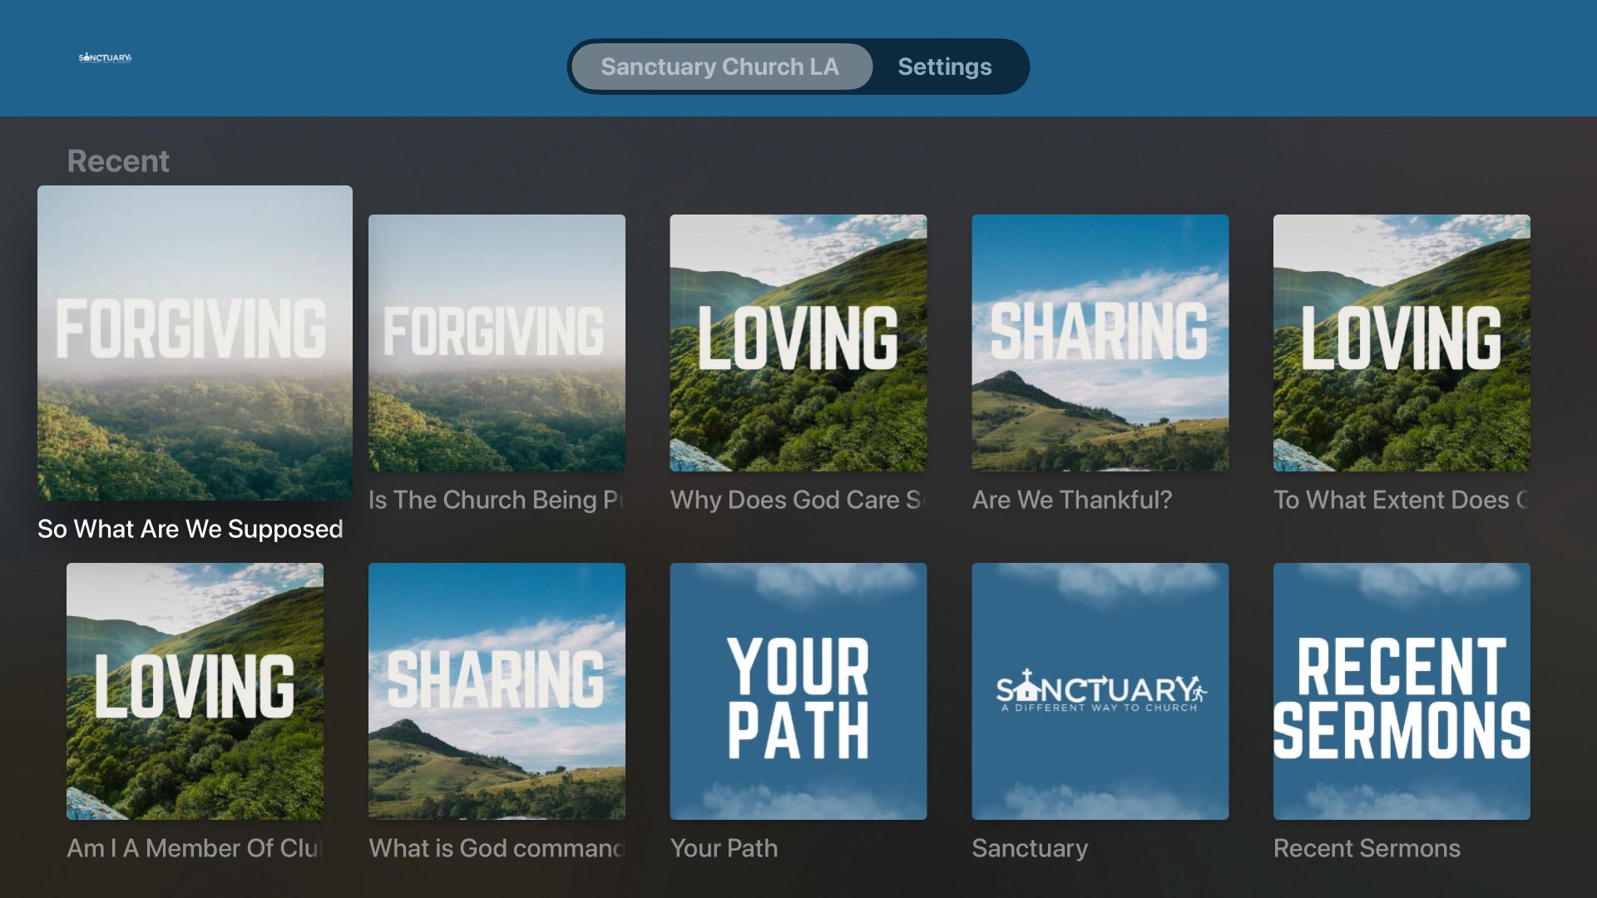Click the Recent section heading
The image size is (1597, 898).
click(x=118, y=160)
